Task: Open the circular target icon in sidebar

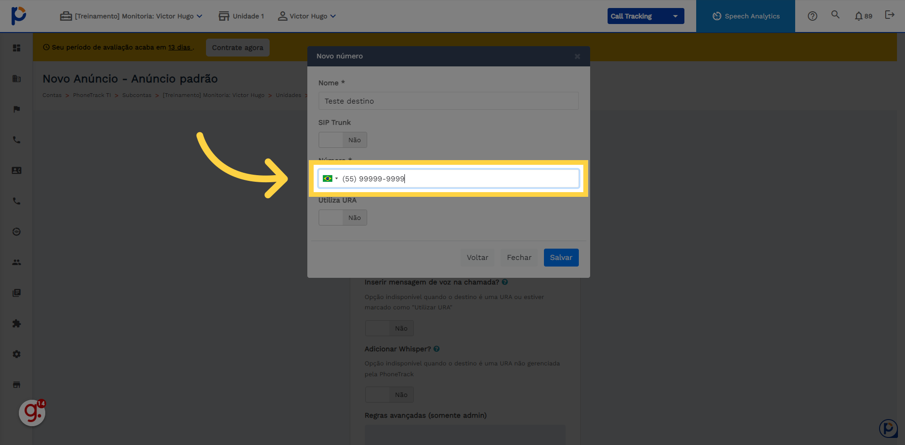Action: (x=16, y=232)
